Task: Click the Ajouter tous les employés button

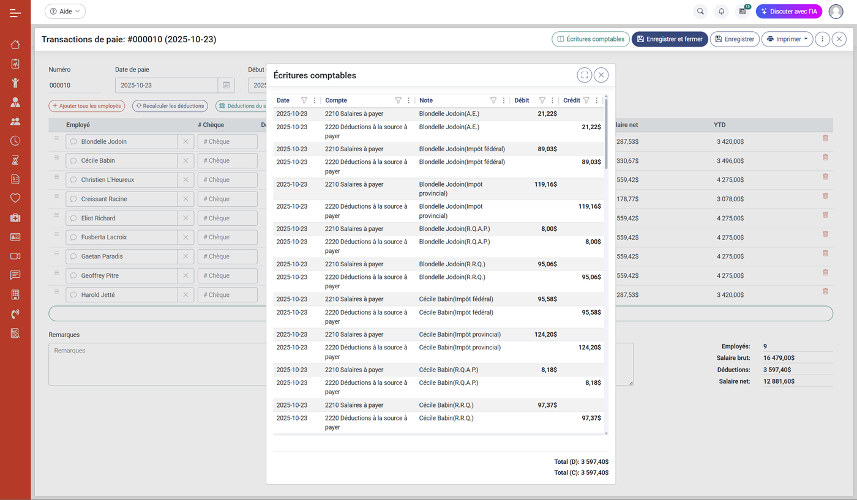Action: pos(87,106)
